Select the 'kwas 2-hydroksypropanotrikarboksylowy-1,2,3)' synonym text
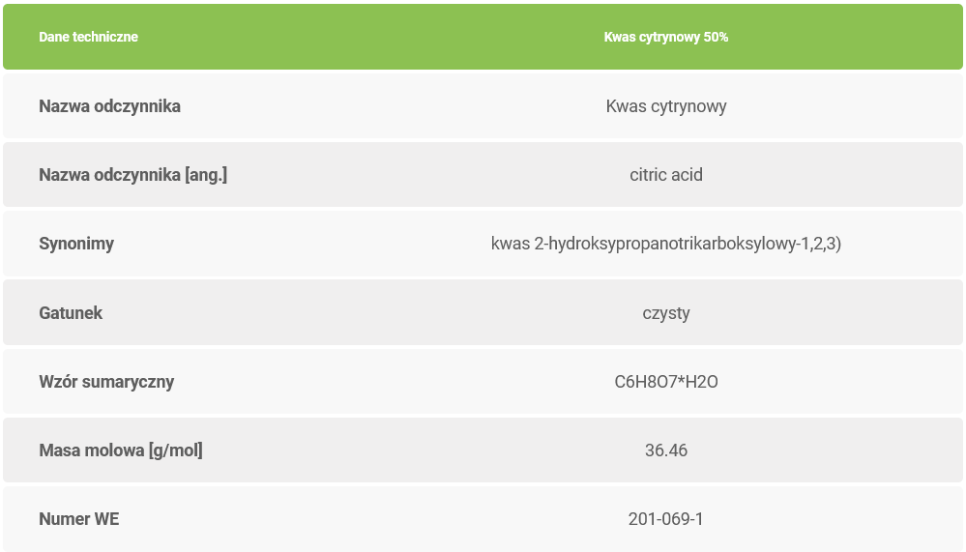This screenshot has width=966, height=552. [665, 244]
